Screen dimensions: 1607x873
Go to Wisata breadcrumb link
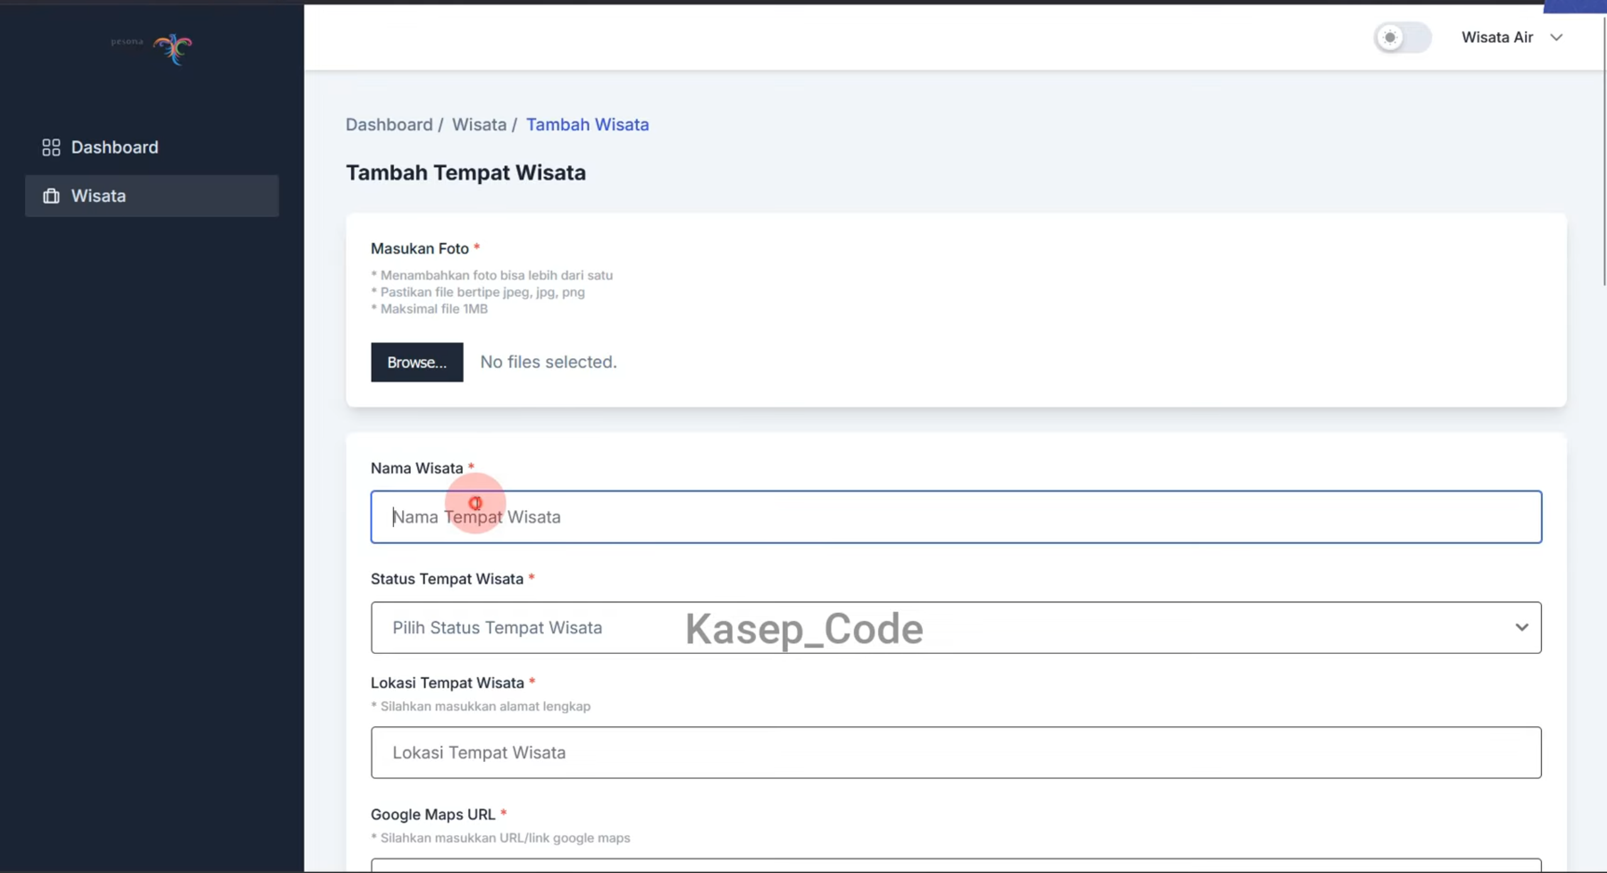(x=479, y=124)
